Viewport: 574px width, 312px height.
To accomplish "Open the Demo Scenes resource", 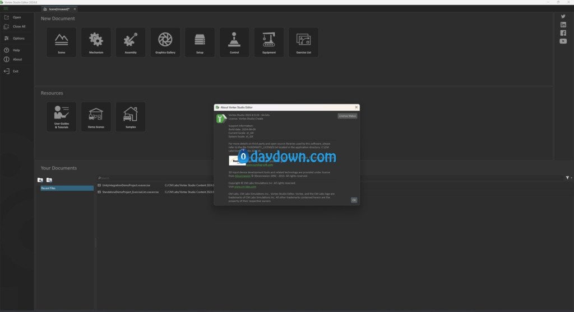I will coord(96,117).
